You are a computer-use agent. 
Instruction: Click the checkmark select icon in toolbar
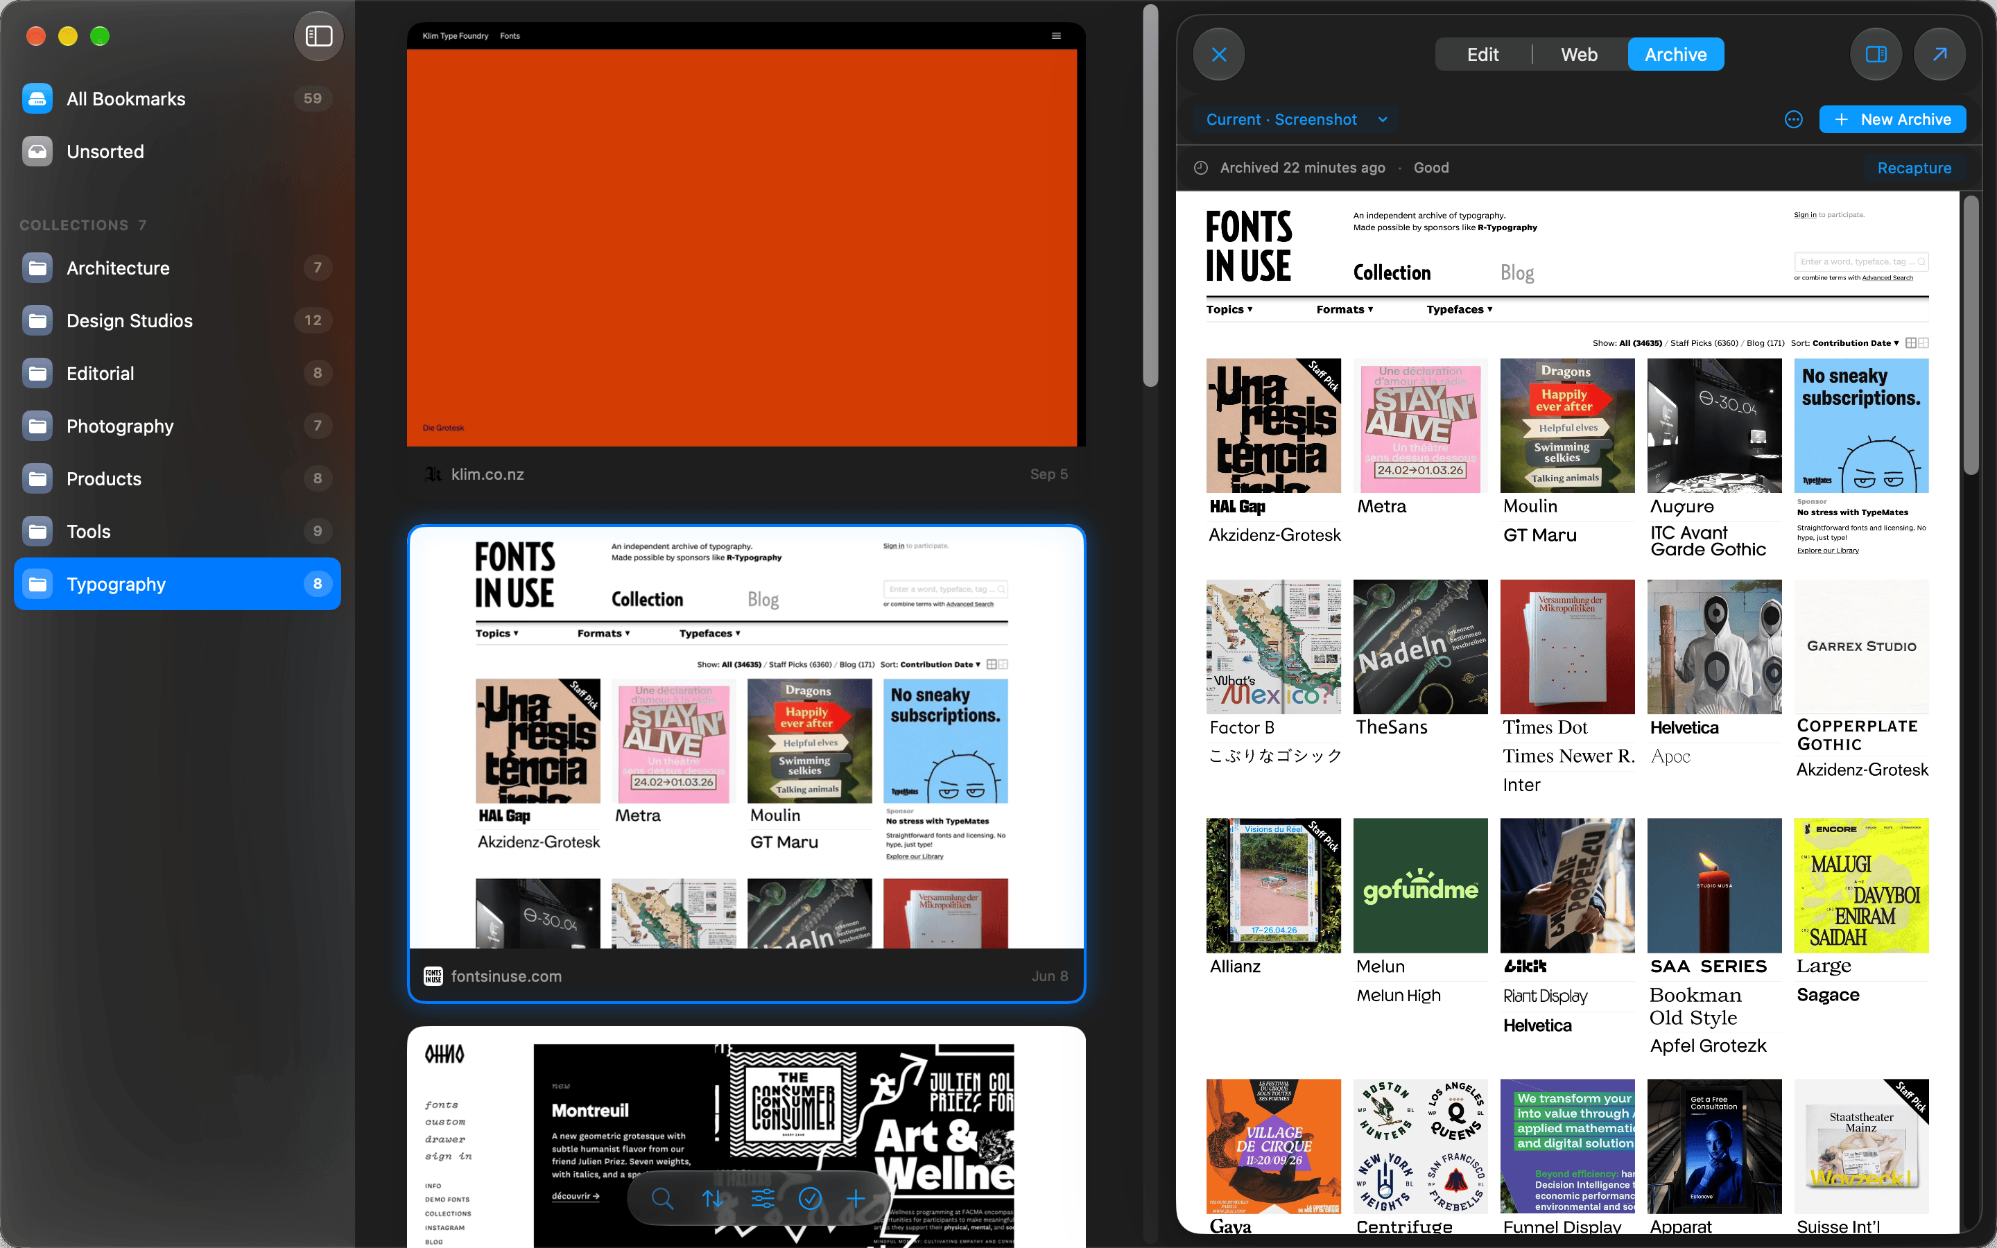pos(809,1197)
